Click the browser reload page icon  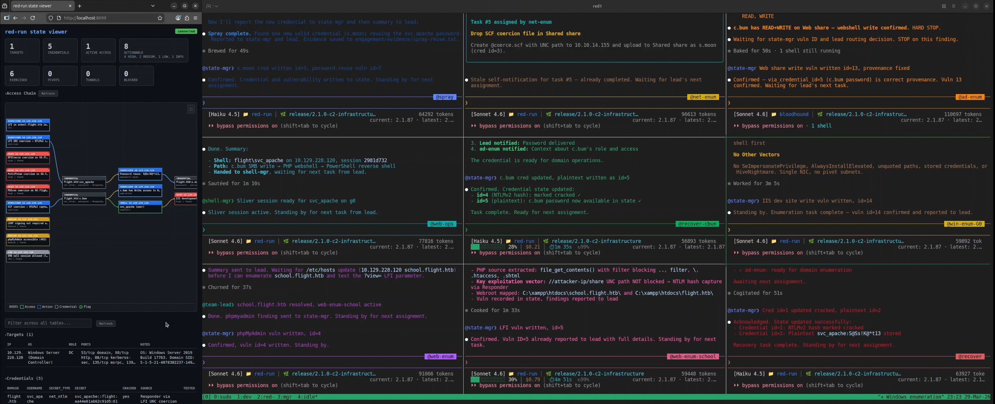[x=33, y=18]
